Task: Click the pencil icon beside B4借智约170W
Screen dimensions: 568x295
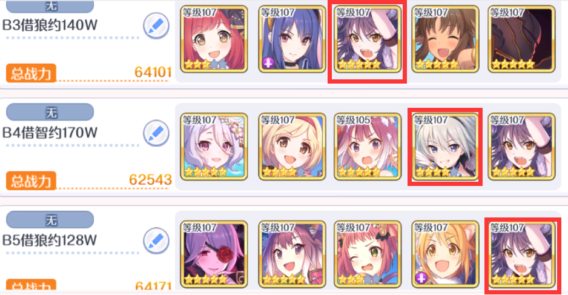Action: coord(156,133)
